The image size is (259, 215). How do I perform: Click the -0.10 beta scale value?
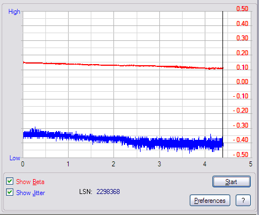pyautogui.click(x=241, y=96)
